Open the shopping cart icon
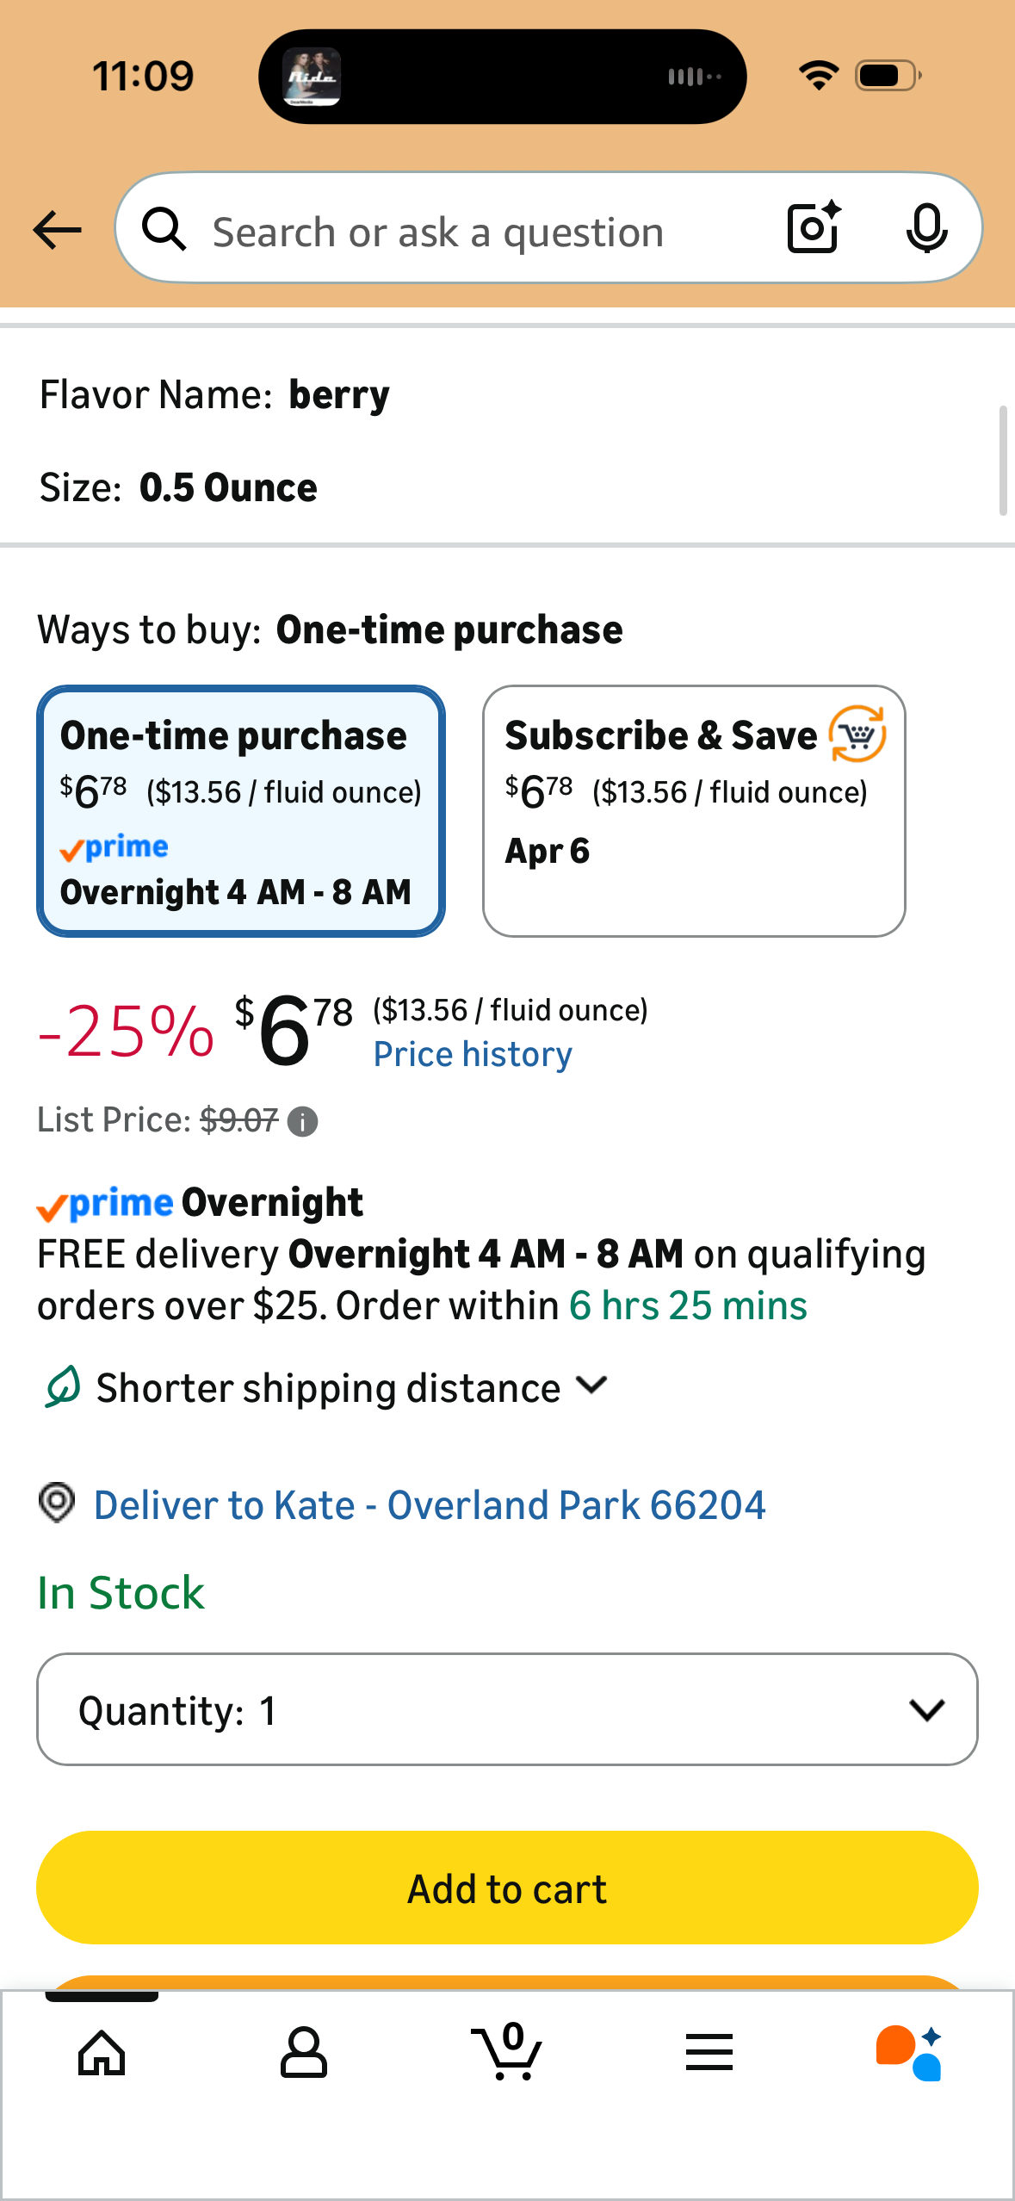 coord(507,2053)
